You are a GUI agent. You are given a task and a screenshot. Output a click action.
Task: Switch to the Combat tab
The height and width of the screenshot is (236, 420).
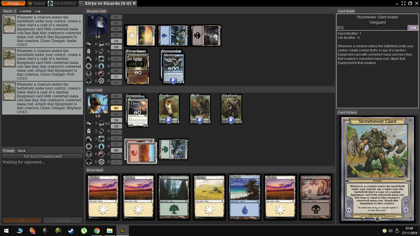(25, 11)
